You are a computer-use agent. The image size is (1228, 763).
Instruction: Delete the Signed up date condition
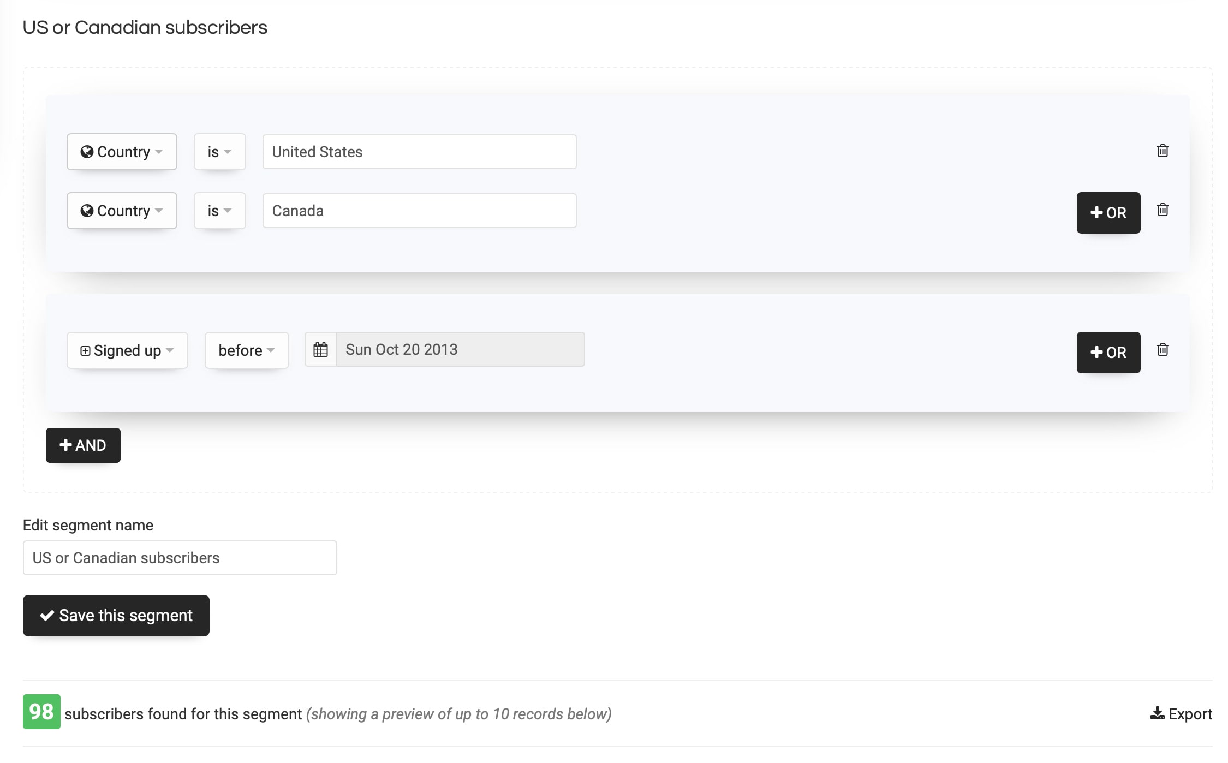(1162, 349)
